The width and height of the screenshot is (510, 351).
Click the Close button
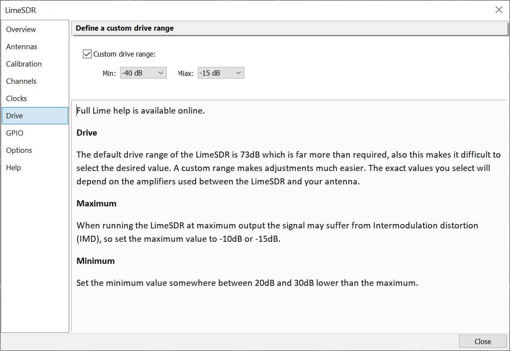pos(482,341)
